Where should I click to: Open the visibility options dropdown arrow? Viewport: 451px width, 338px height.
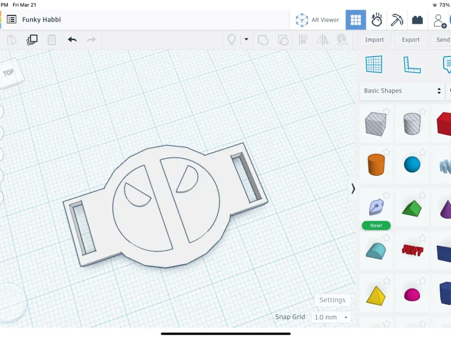pos(246,39)
